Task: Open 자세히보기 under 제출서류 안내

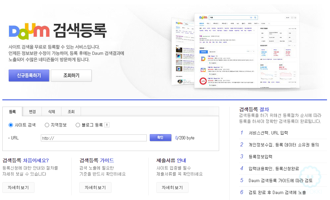Action: point(172,187)
